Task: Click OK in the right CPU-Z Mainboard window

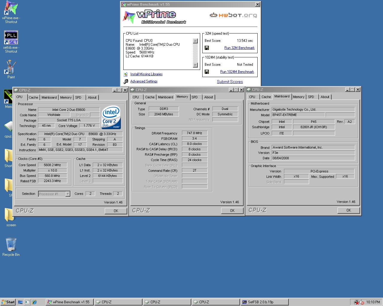Action: (349, 210)
